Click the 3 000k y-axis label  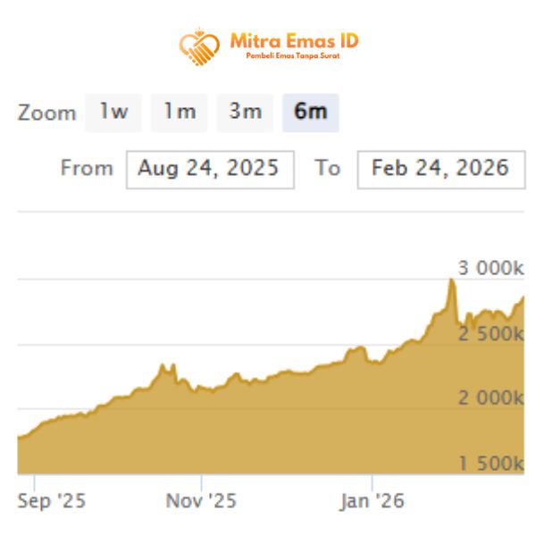[490, 268]
